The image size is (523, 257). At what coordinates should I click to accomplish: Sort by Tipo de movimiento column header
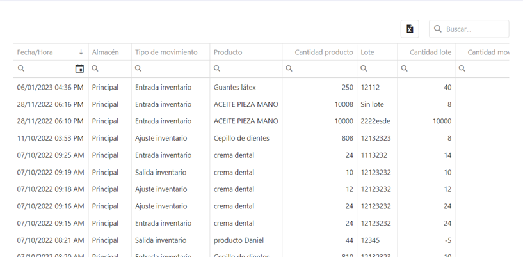pos(166,52)
